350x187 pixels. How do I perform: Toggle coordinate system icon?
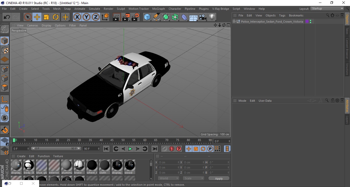point(105,17)
